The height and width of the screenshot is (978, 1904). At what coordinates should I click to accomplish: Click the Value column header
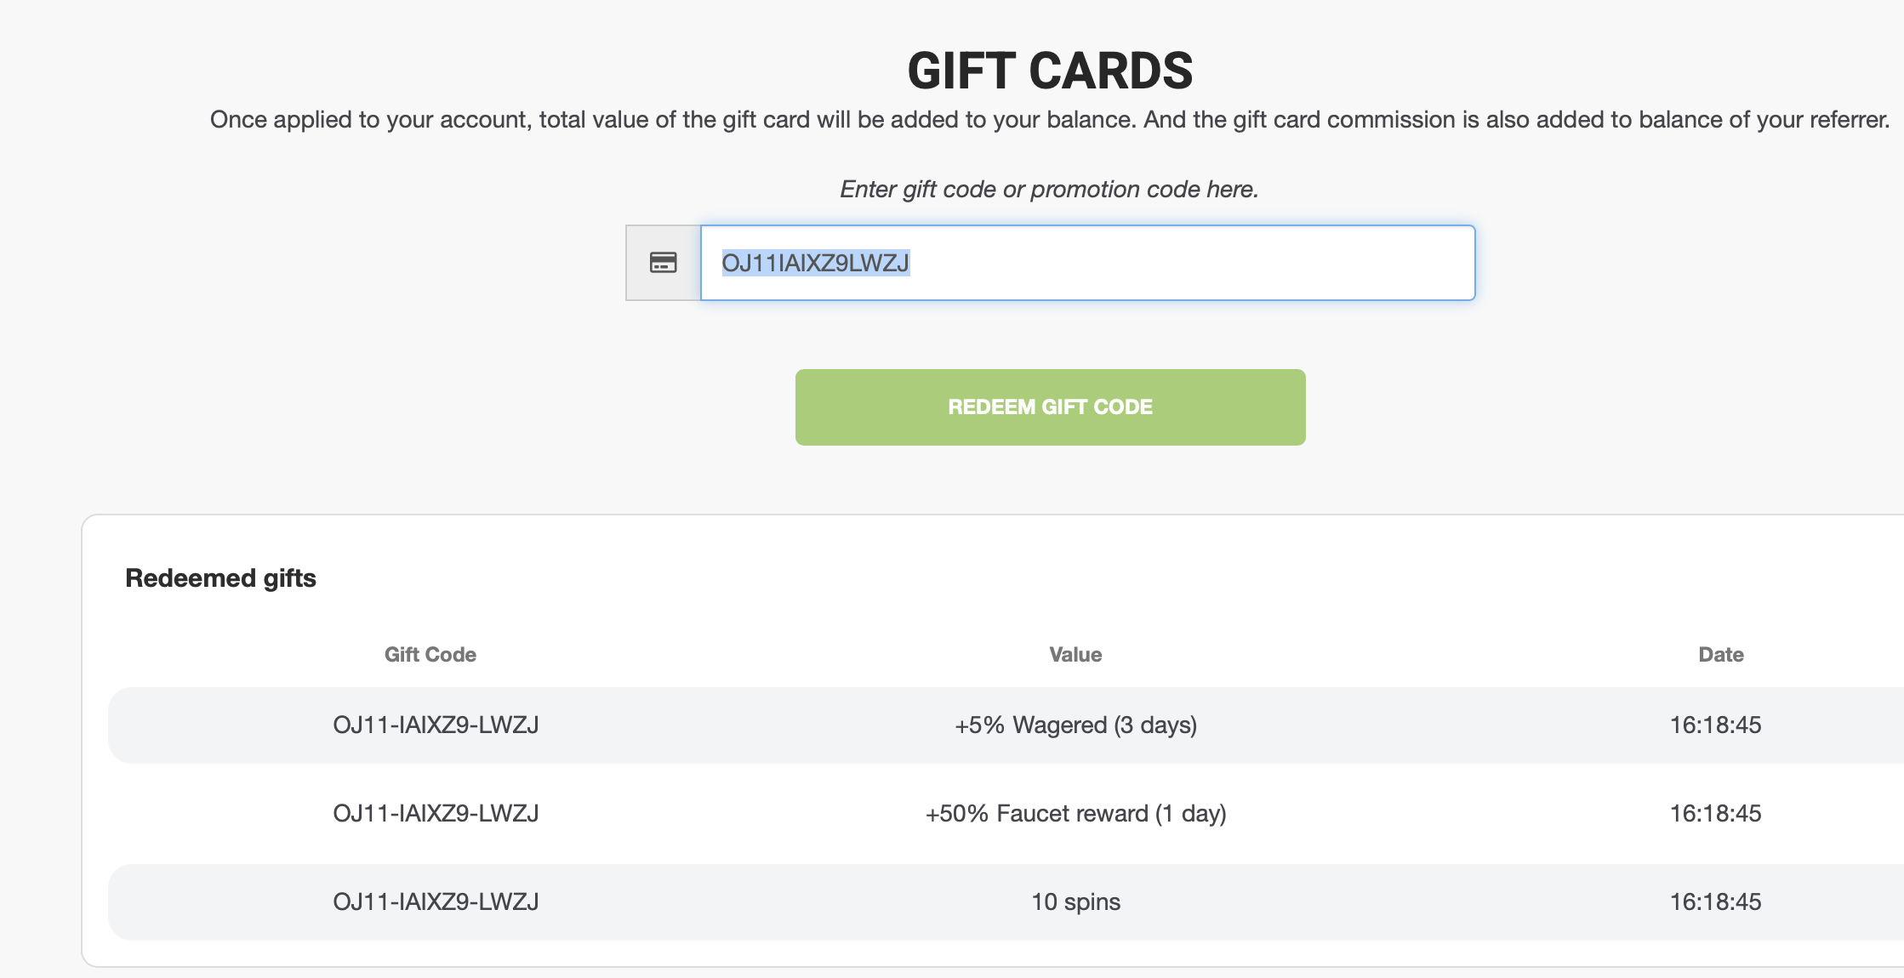[x=1075, y=655]
